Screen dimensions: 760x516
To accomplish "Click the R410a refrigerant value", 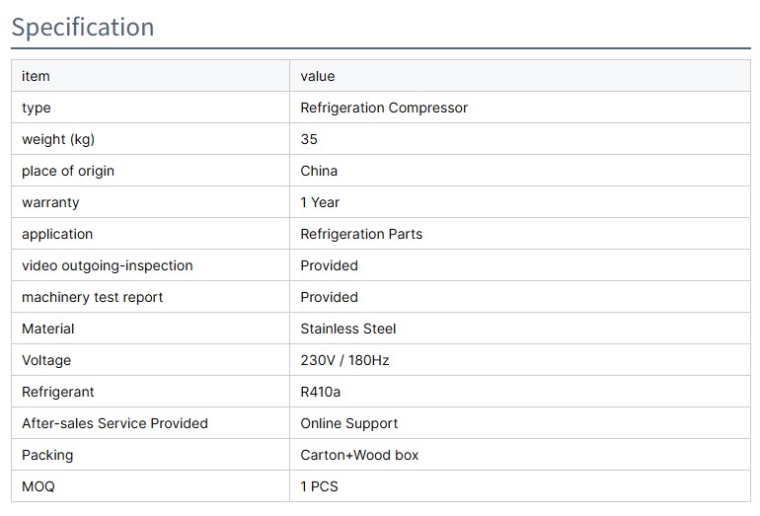I will pyautogui.click(x=321, y=392).
